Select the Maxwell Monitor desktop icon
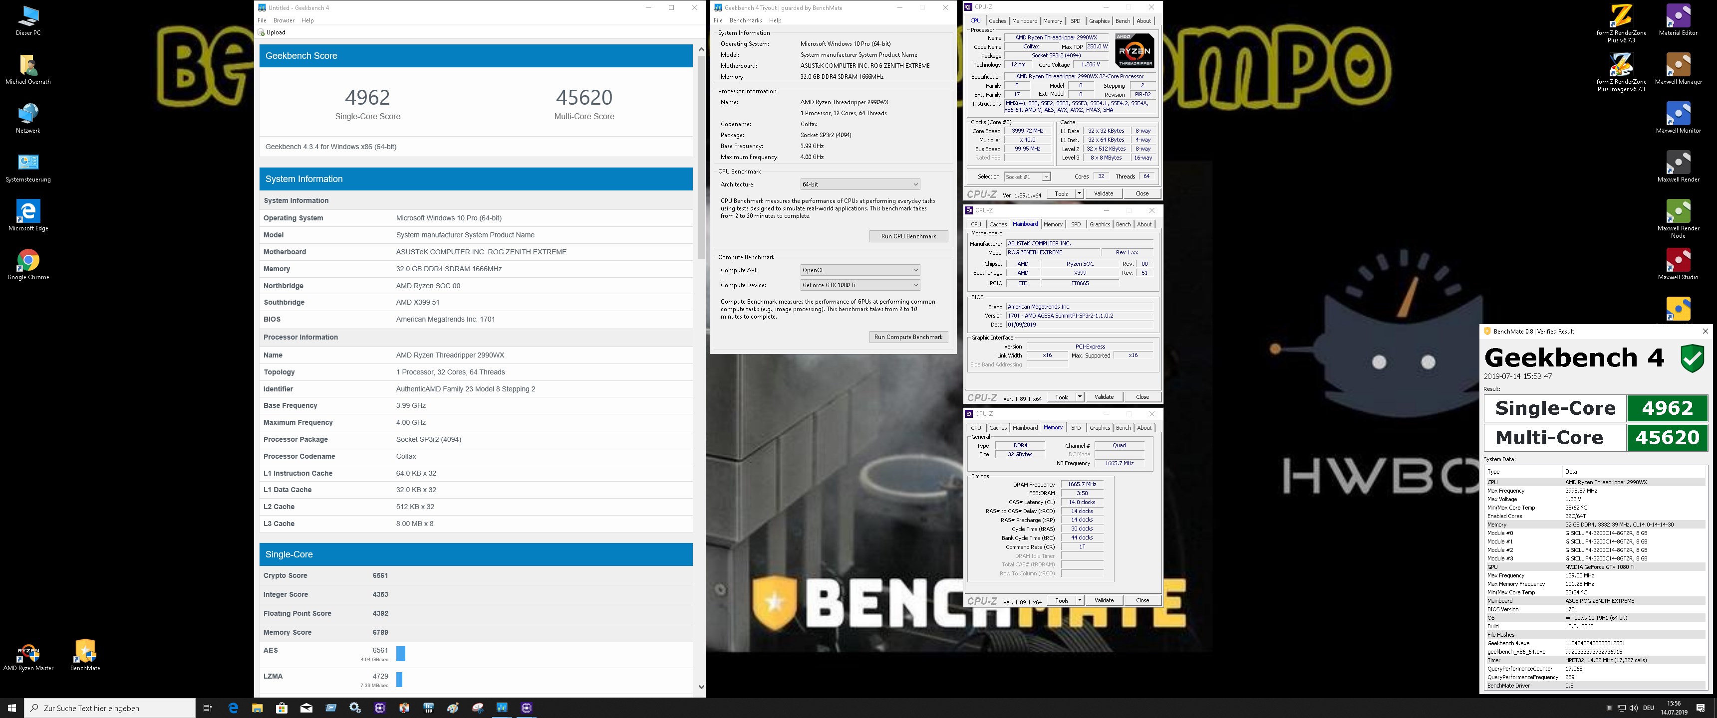Viewport: 1717px width, 718px height. (x=1678, y=118)
